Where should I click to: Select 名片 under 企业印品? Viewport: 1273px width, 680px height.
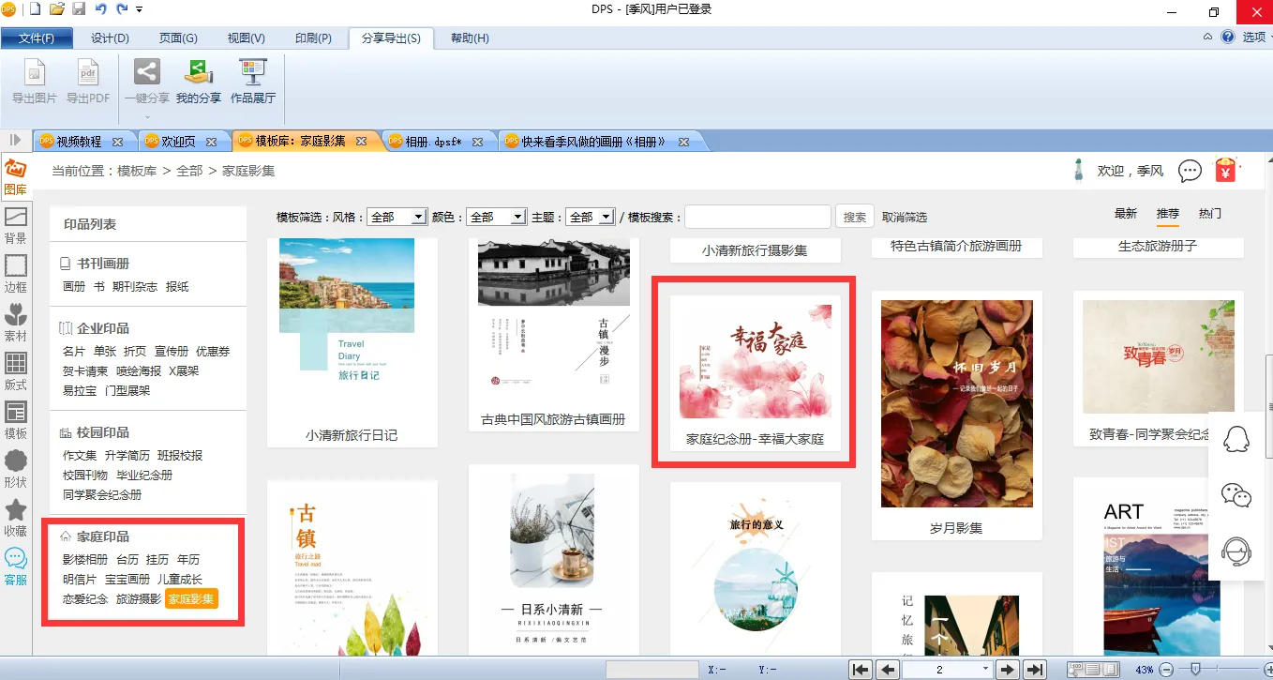point(74,352)
